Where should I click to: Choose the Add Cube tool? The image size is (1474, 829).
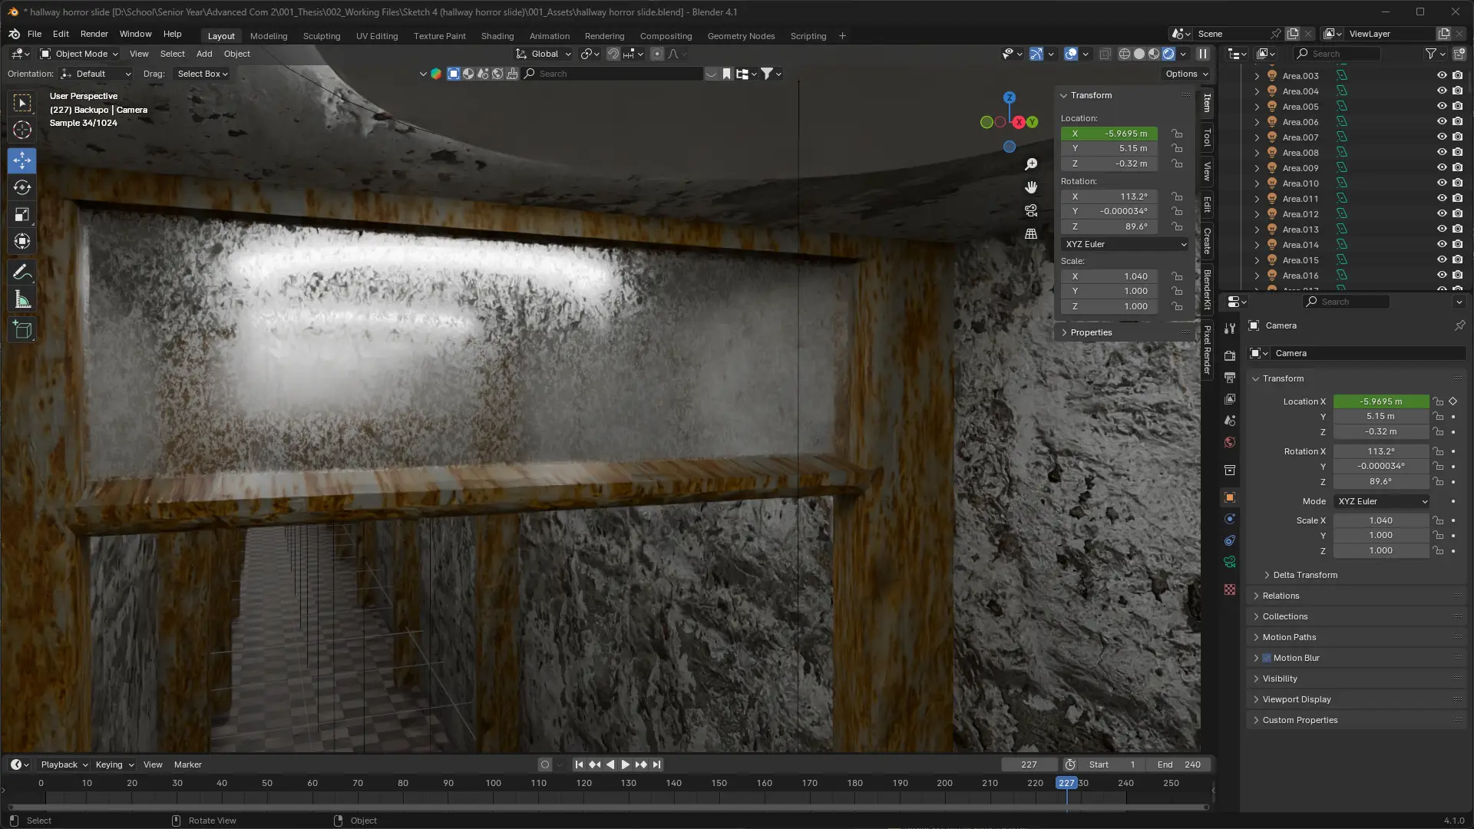tap(22, 330)
